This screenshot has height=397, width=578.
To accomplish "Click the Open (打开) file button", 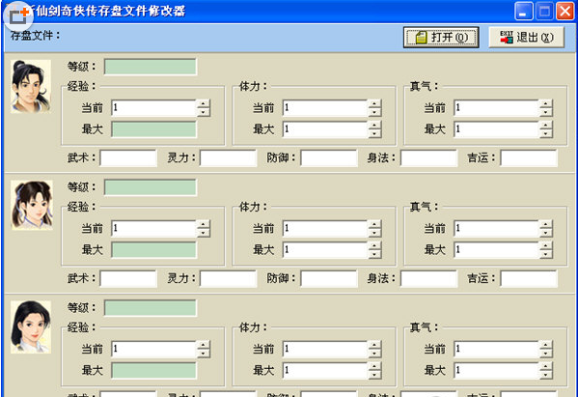I will coord(441,38).
